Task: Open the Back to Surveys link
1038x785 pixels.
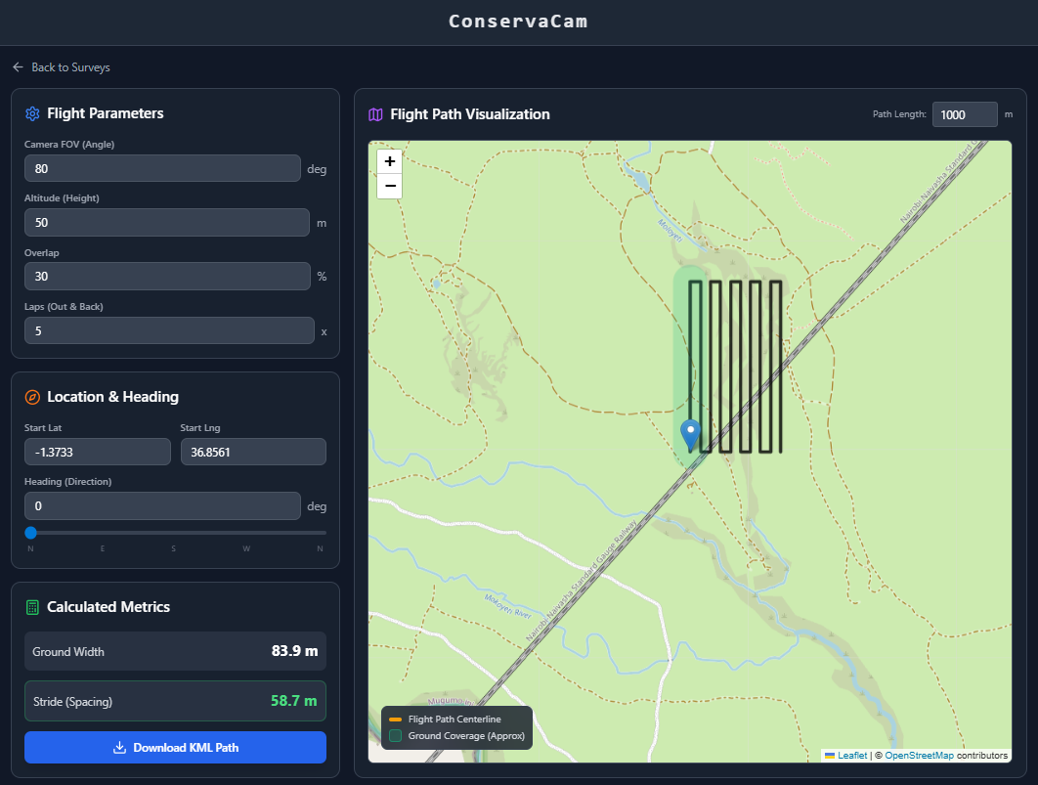Action: (71, 66)
